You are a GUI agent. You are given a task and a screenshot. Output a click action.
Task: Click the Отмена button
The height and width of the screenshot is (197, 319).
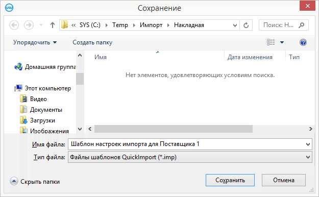pyautogui.click(x=284, y=180)
